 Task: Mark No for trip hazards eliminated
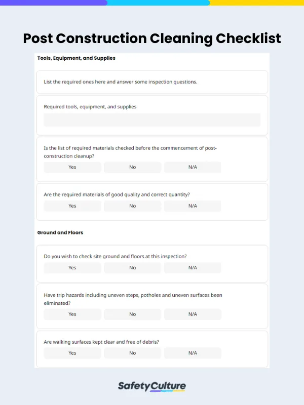[x=133, y=314]
